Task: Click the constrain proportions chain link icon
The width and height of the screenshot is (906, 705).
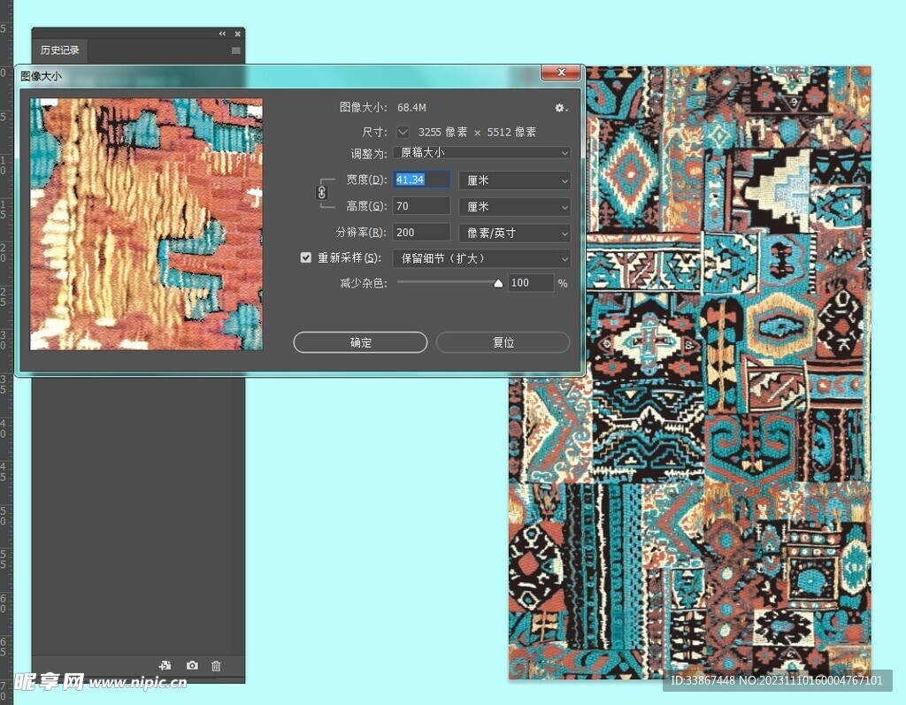Action: click(x=321, y=192)
